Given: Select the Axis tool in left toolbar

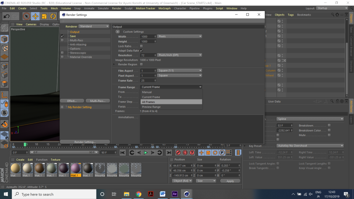Looking at the screenshot, I should [4, 95].
